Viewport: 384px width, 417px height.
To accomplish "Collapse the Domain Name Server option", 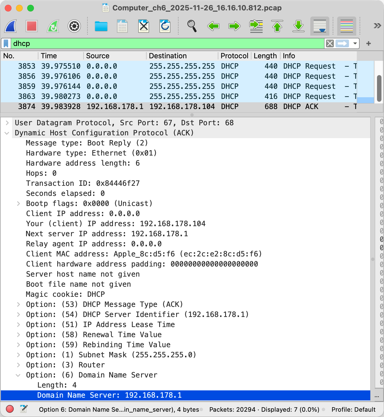I will click(18, 375).
